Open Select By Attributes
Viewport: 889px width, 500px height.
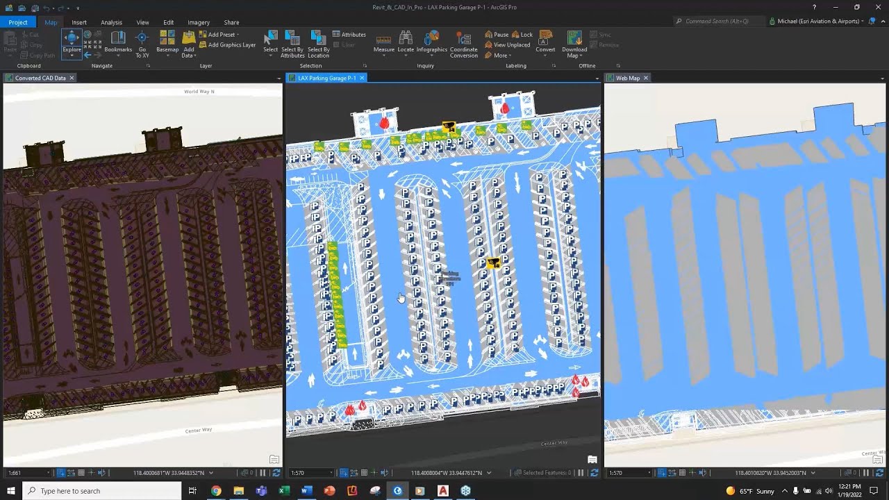pos(292,44)
